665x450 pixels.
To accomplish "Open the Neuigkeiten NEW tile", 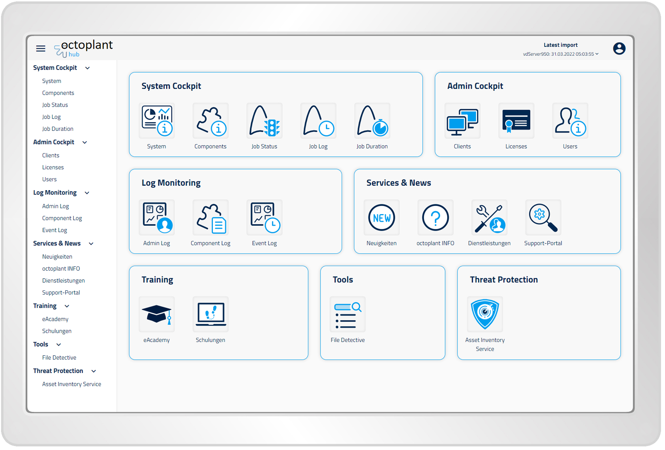I will click(x=382, y=218).
